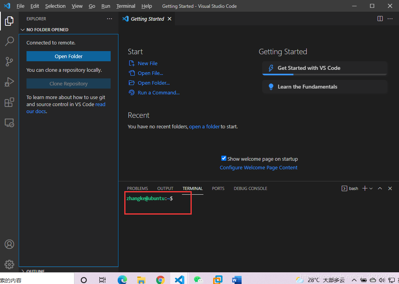The width and height of the screenshot is (399, 284).
Task: Open the Explorer view in activity bar
Action: (x=9, y=21)
